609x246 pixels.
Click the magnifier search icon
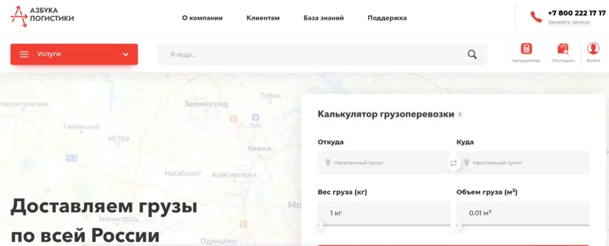coord(472,54)
